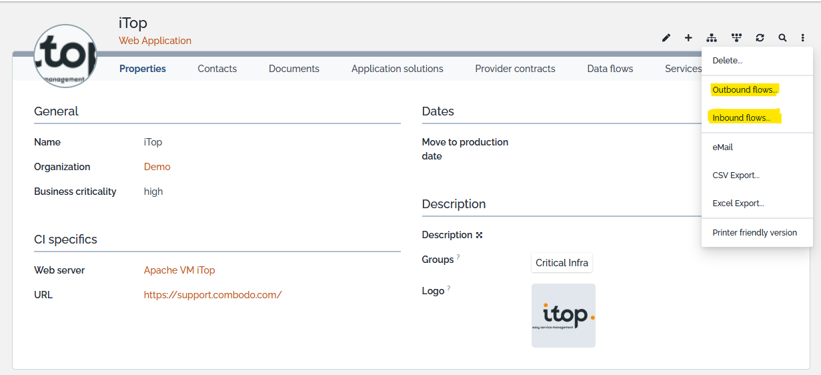Click the Web server field label
Image resolution: width=821 pixels, height=375 pixels.
tap(59, 270)
